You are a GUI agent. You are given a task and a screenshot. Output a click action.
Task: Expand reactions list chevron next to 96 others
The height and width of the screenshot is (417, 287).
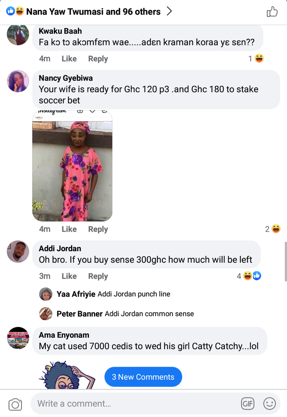169,11
